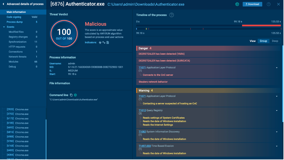Click the Danger group header

pyautogui.click(x=208, y=48)
